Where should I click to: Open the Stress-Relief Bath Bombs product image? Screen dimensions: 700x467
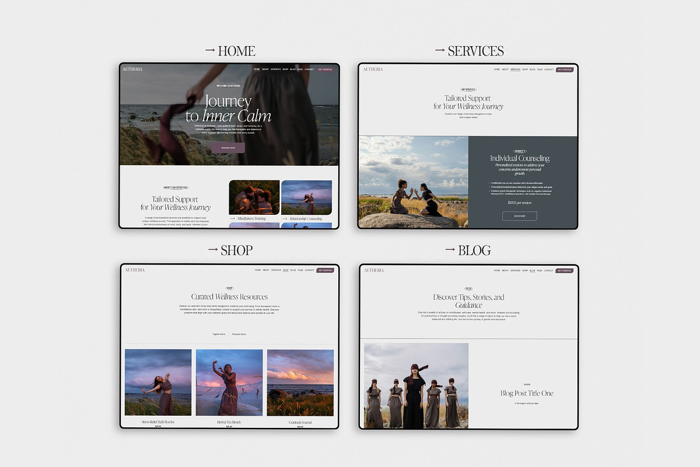[x=158, y=382]
